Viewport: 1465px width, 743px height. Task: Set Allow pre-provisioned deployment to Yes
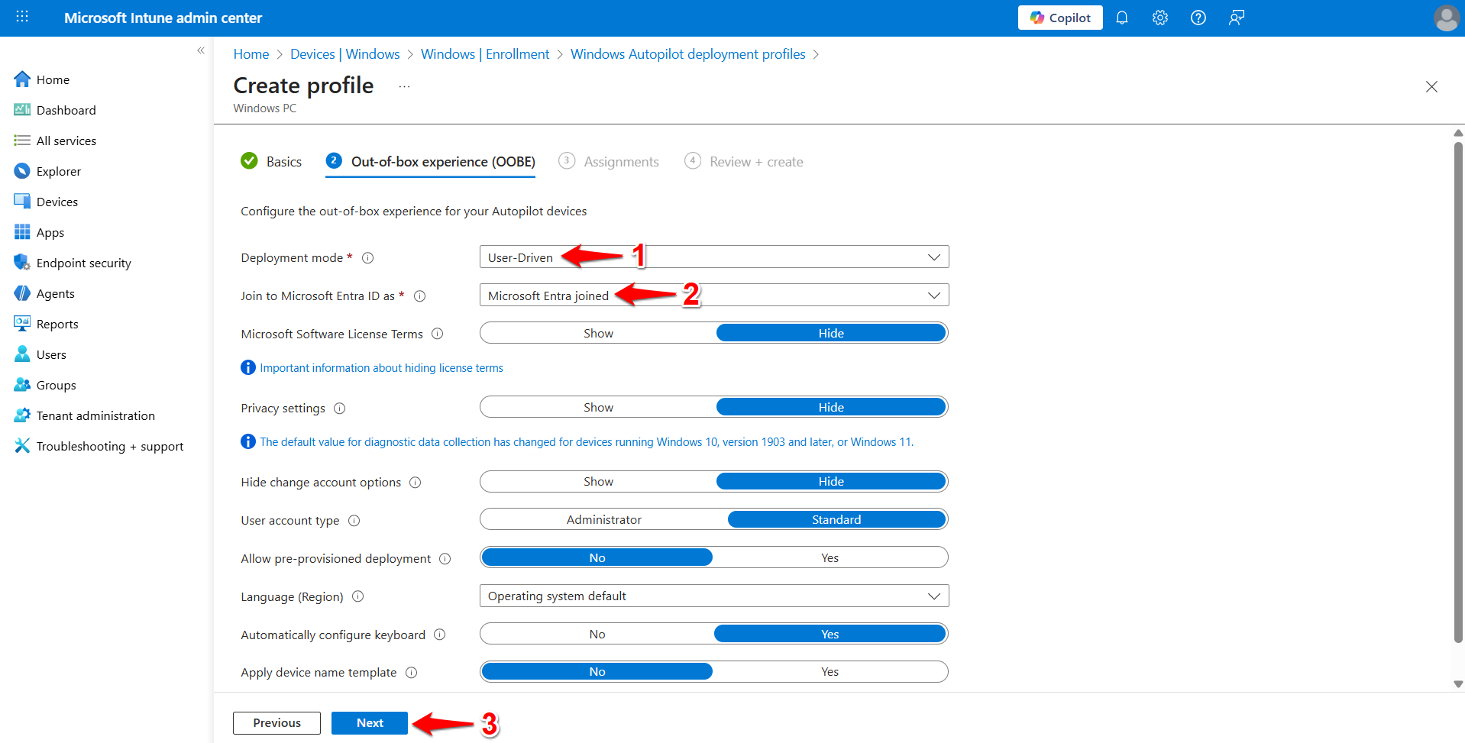pos(830,557)
